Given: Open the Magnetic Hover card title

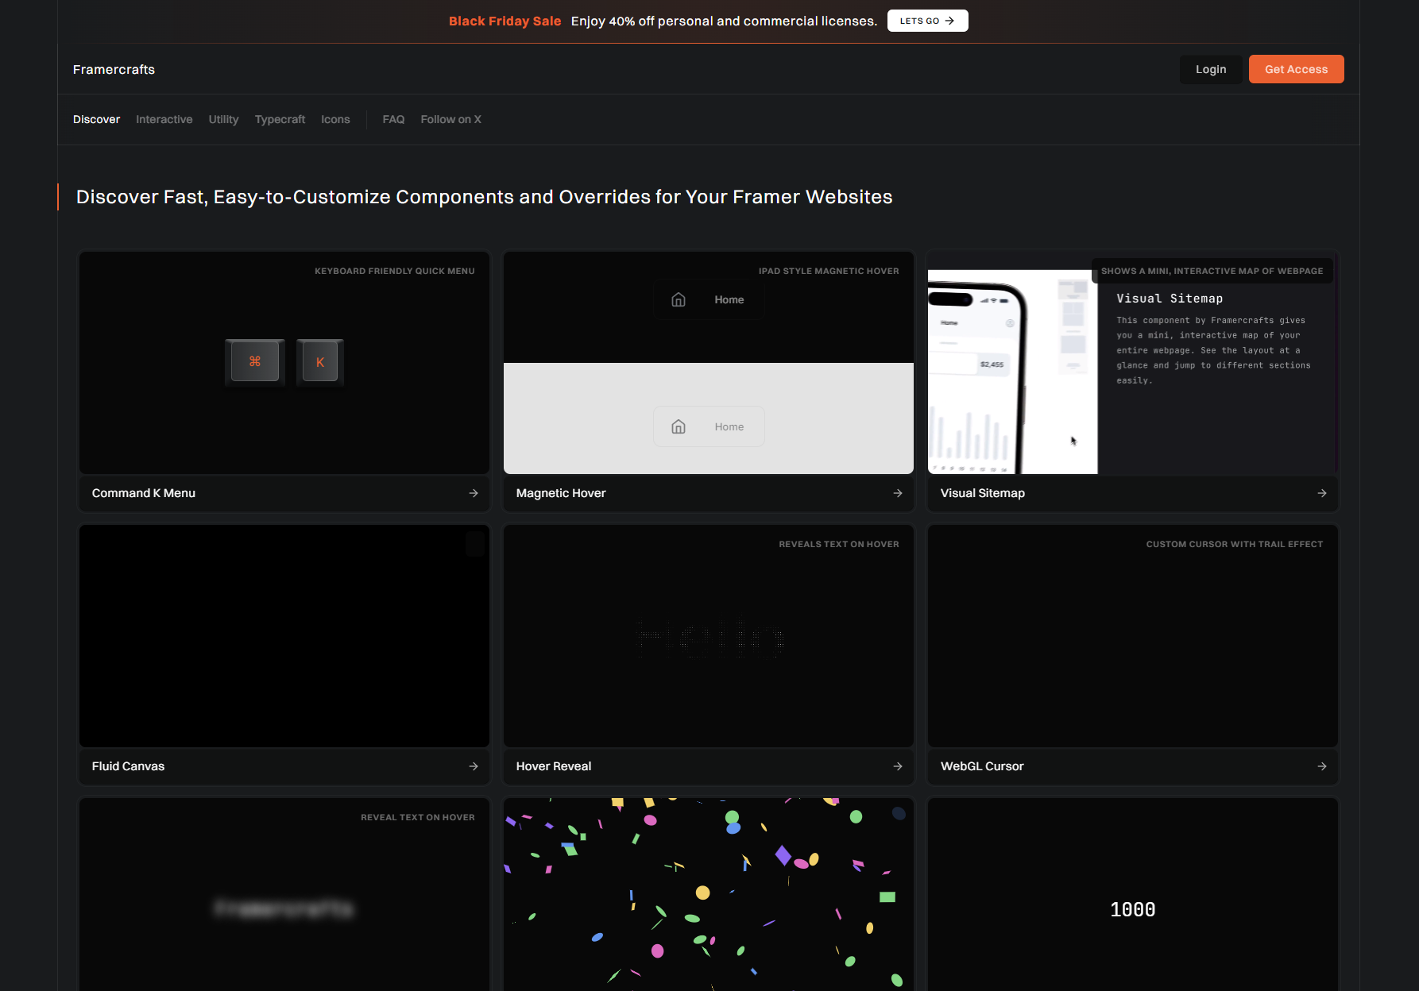Looking at the screenshot, I should click(561, 493).
